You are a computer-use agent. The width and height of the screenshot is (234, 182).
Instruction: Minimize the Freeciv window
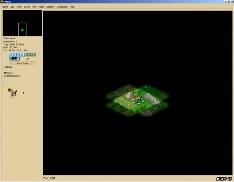226,1
